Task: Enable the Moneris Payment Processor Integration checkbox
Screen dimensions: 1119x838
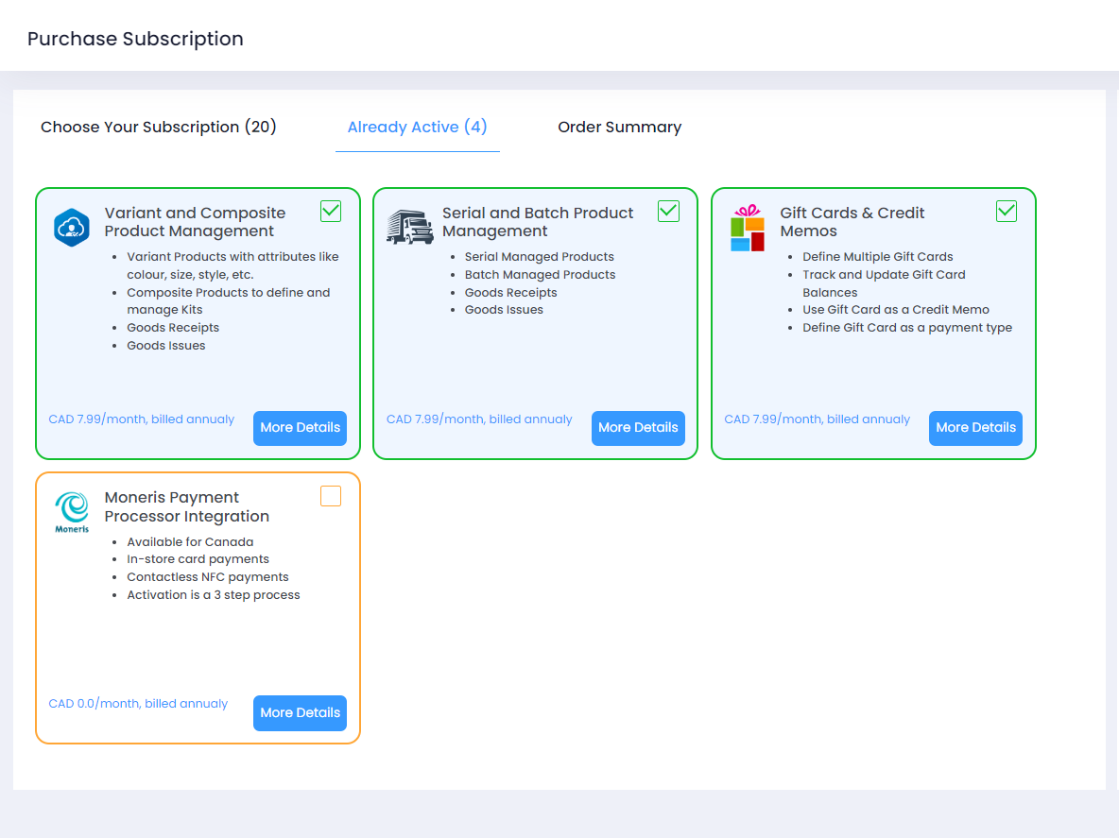Action: coord(331,496)
